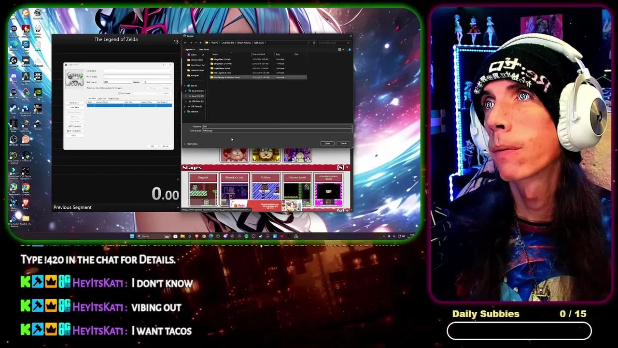Click Hide Folders in Save As dialog
Viewport: 618px width, 348px height.
click(191, 144)
